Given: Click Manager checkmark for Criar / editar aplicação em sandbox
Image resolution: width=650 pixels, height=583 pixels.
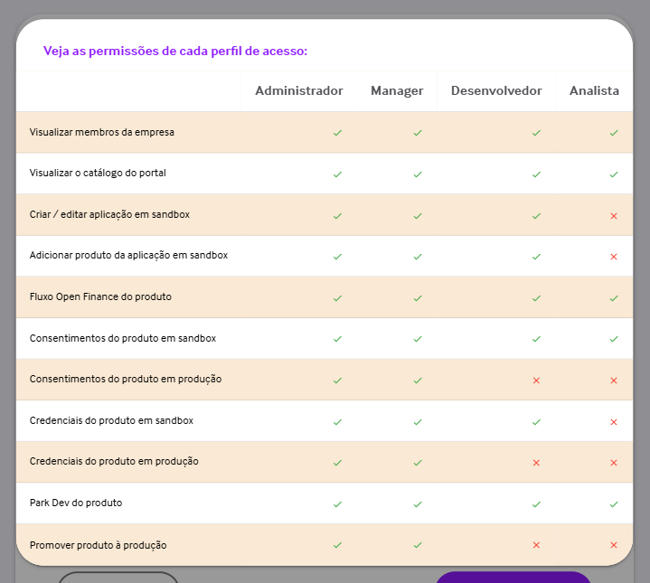Looking at the screenshot, I should point(418,216).
